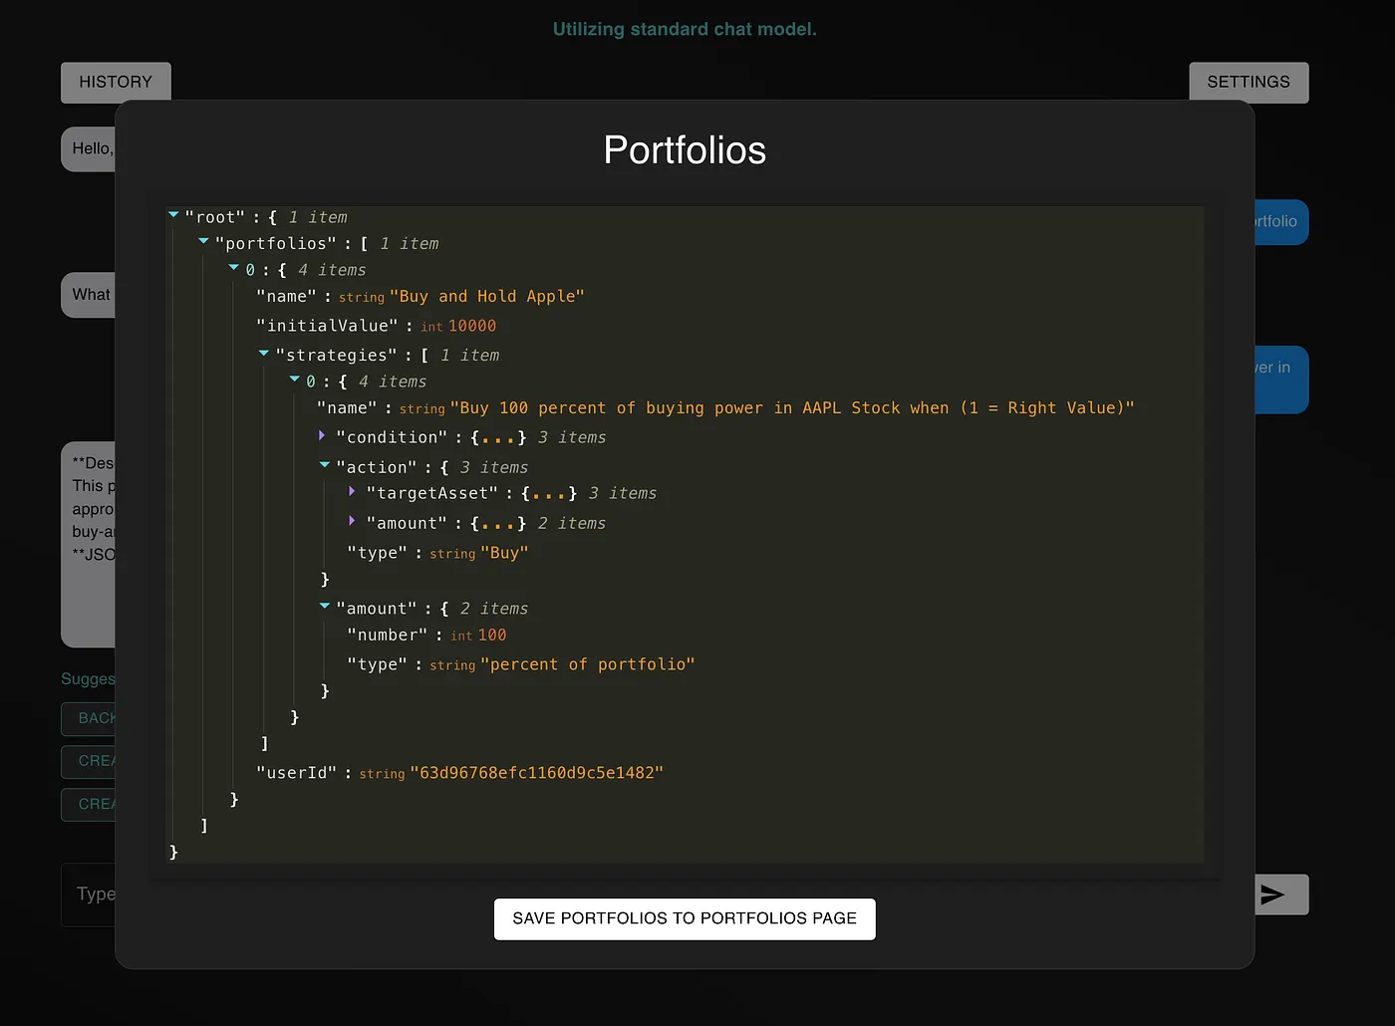Select the number value 100
1395x1026 pixels.
coord(492,636)
